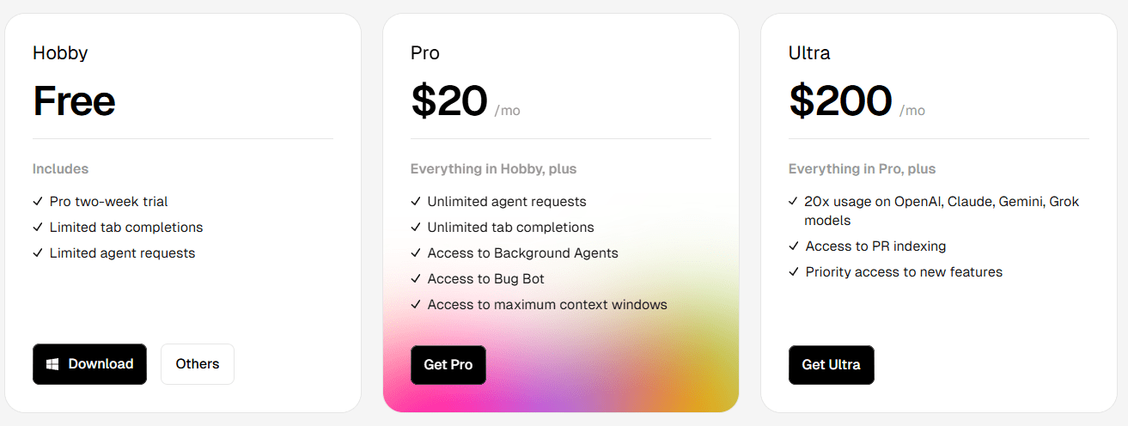Click the $200 per month price
Viewport: 1128px width, 426px height.
tap(857, 101)
